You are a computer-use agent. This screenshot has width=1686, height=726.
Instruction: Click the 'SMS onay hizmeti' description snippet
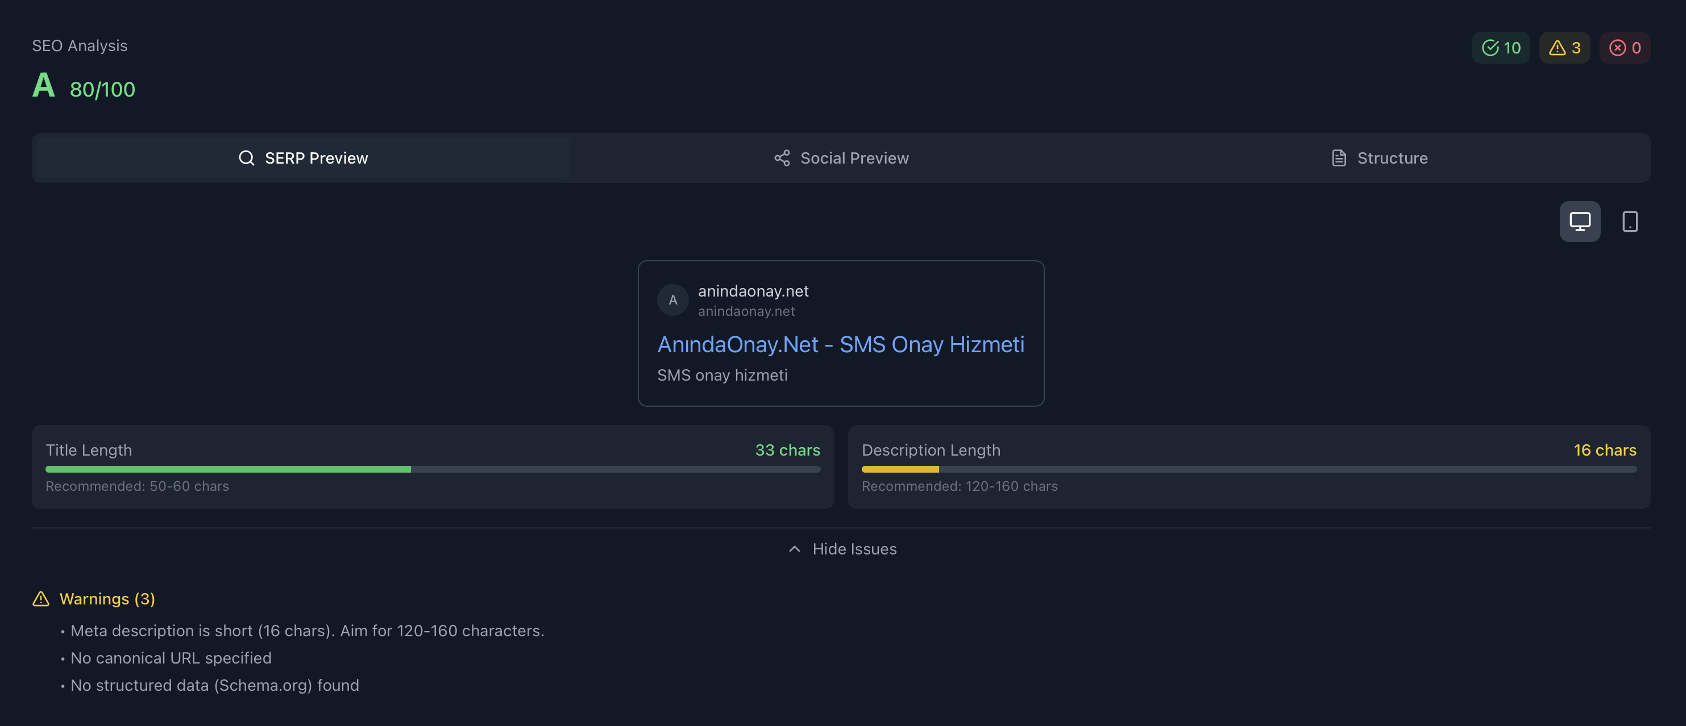722,375
